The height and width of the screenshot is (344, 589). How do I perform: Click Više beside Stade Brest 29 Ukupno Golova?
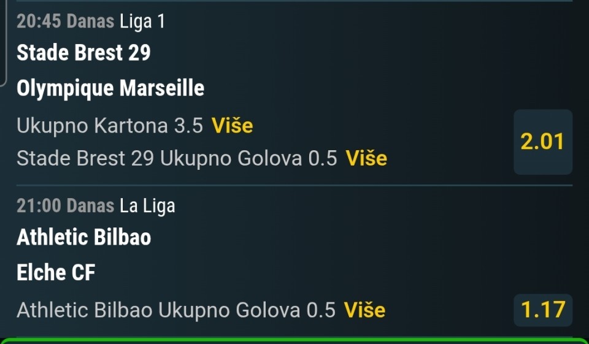tap(366, 159)
